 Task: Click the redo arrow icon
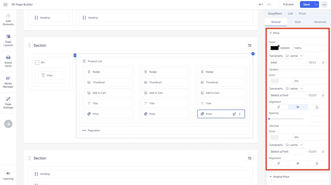(x=268, y=5)
